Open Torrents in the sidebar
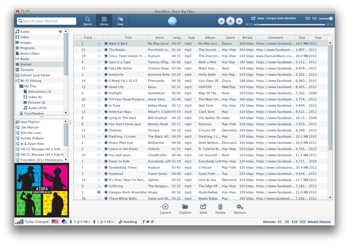The image size is (349, 245). [39, 70]
